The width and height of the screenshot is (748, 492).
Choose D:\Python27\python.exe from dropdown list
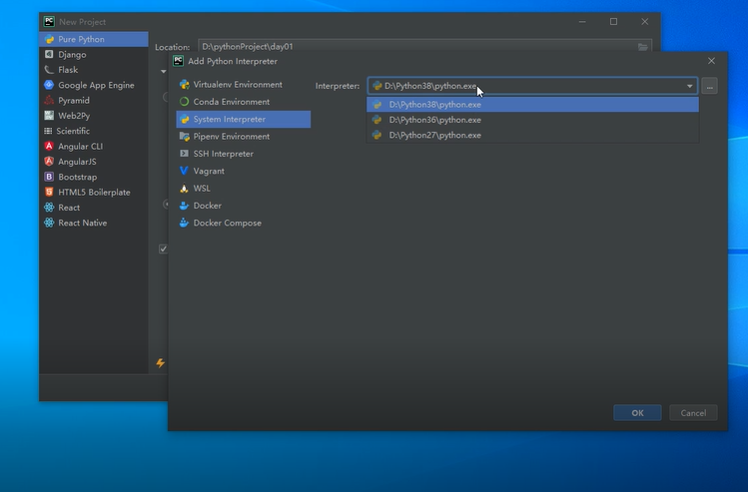point(532,135)
